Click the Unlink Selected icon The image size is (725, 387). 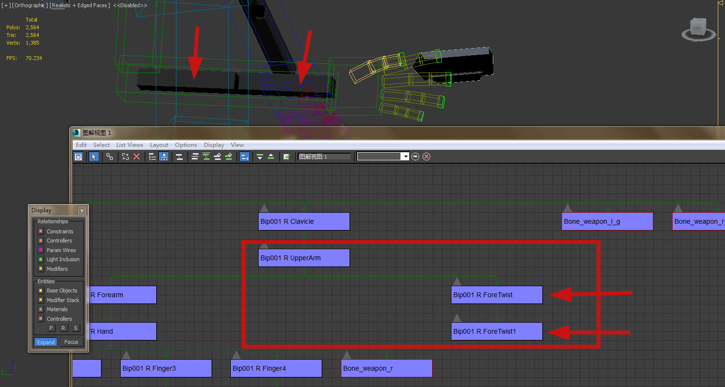[x=125, y=157]
